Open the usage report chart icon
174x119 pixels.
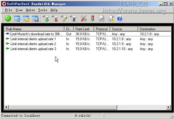pyautogui.click(x=102, y=18)
